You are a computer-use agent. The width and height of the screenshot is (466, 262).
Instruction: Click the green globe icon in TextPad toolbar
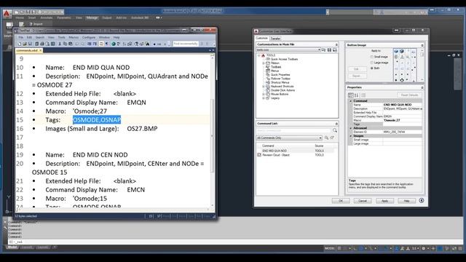(x=114, y=44)
